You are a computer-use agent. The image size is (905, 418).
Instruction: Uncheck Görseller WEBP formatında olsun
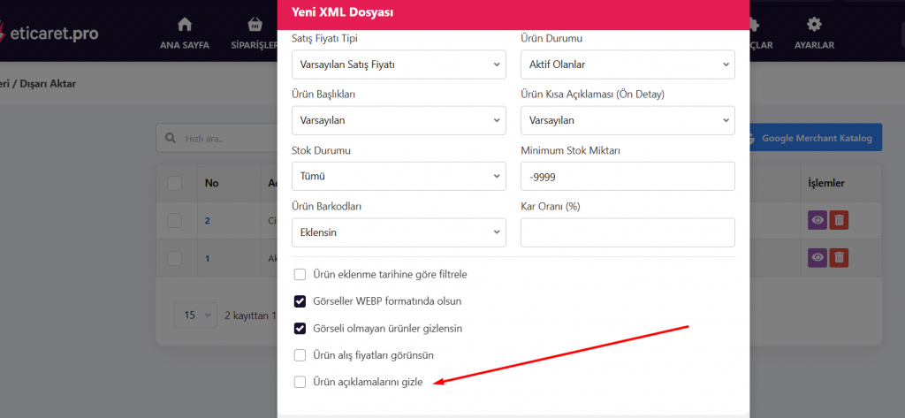[x=300, y=301]
